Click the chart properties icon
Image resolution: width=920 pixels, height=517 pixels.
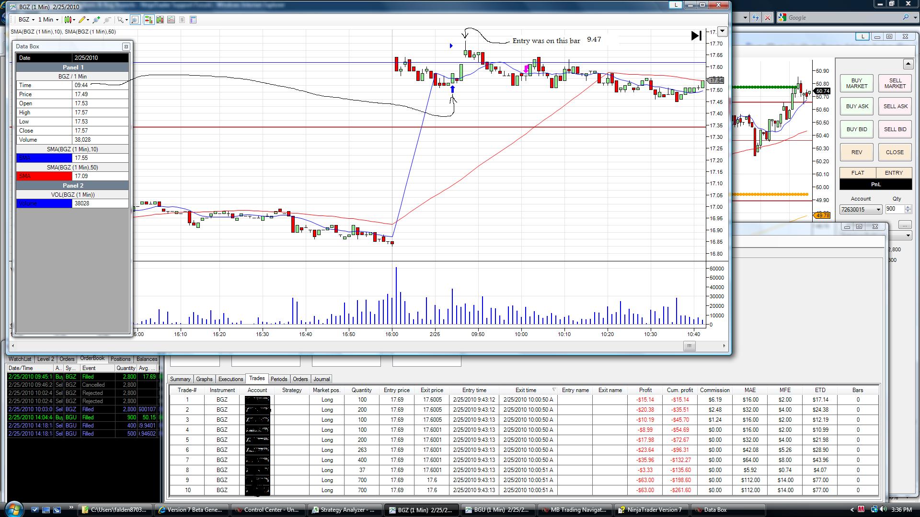pos(193,20)
